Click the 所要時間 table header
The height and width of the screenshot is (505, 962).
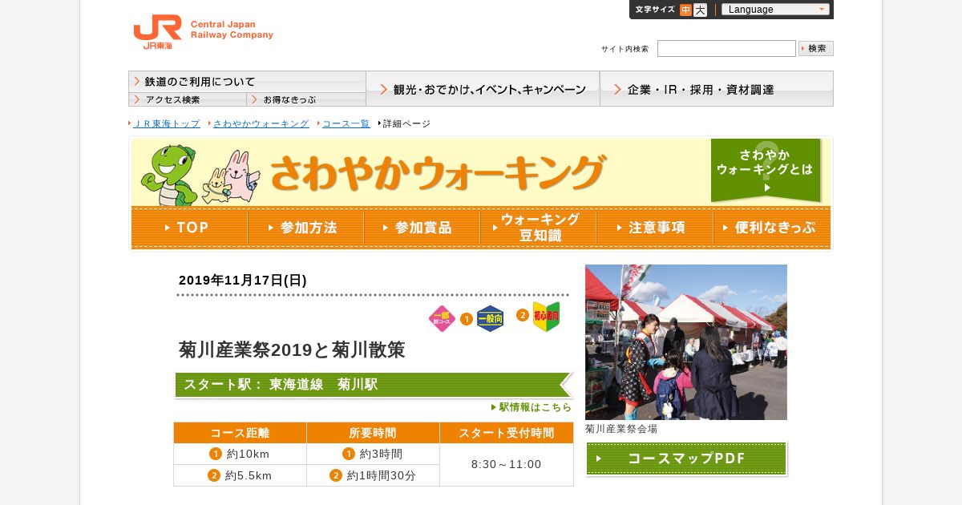coord(373,433)
